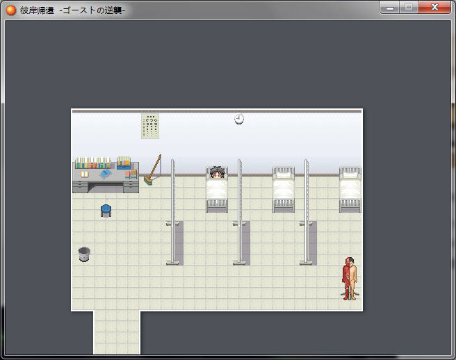Click the blue papers on the desk surface
Viewport: 456px width, 360px height.
tap(104, 174)
